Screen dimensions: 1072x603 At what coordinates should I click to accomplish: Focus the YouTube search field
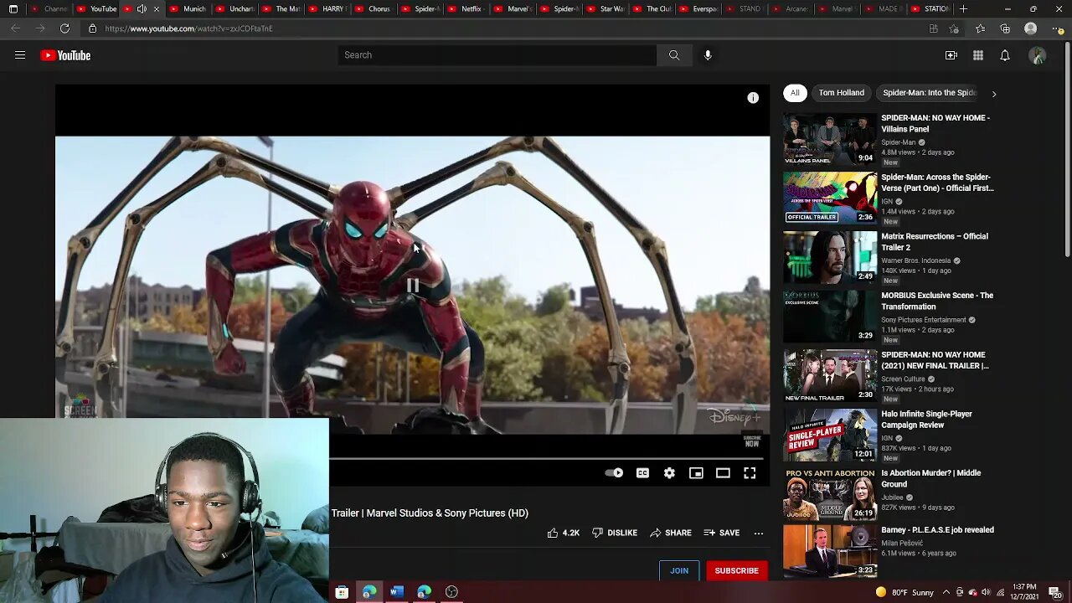pos(497,55)
